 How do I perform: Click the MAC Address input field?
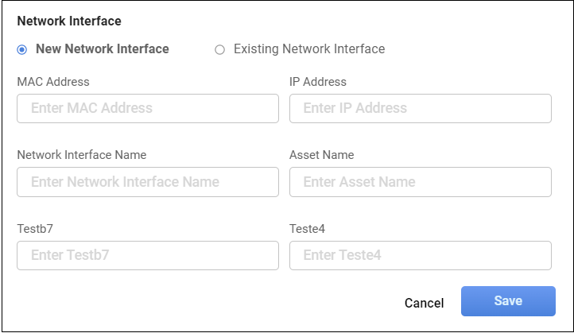click(x=148, y=109)
